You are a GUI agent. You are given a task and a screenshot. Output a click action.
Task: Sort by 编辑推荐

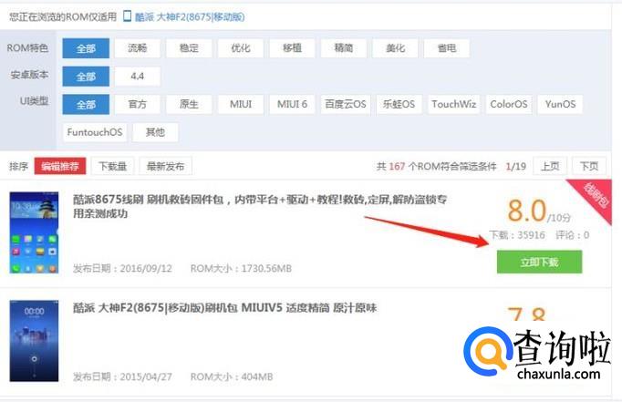60,166
